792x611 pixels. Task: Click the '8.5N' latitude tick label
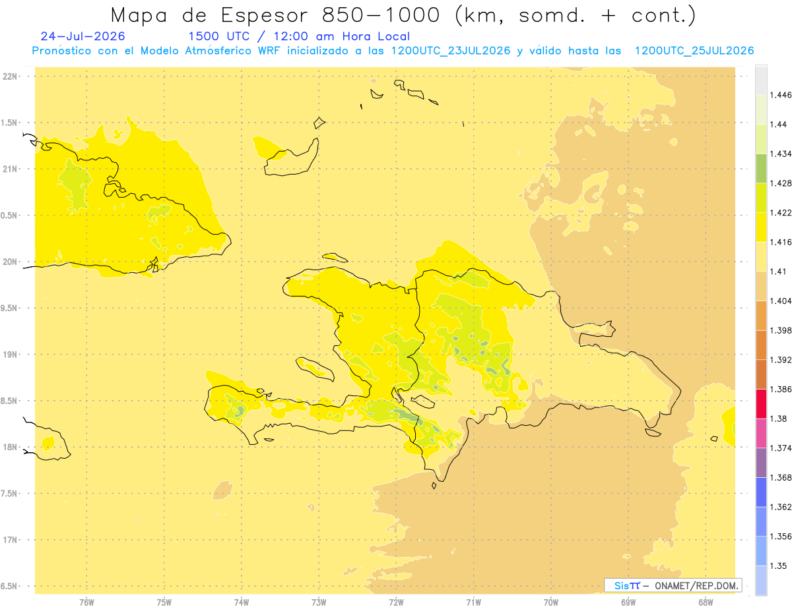(9, 401)
